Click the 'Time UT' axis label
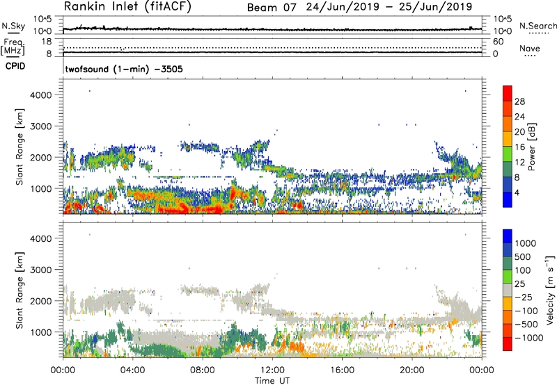 point(272,381)
